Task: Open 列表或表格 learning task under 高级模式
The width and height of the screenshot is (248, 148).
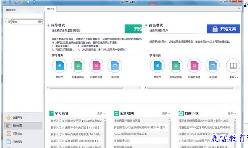Action: tap(176, 66)
